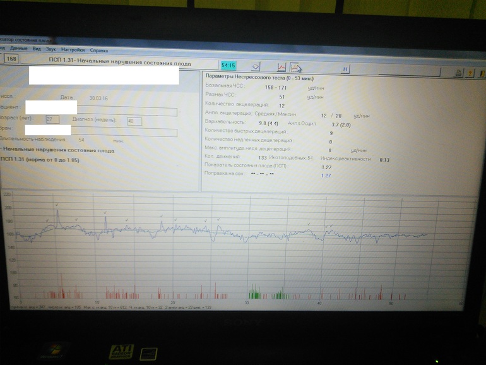Viewport: 486px width, 365px height.
Task: Open the Справка menu
Action: coord(98,50)
